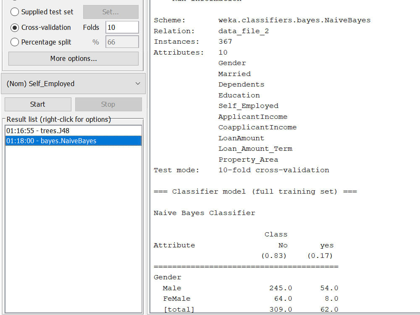This screenshot has width=420, height=315.
Task: Select the Cross-validation radio option
Action: [14, 27]
